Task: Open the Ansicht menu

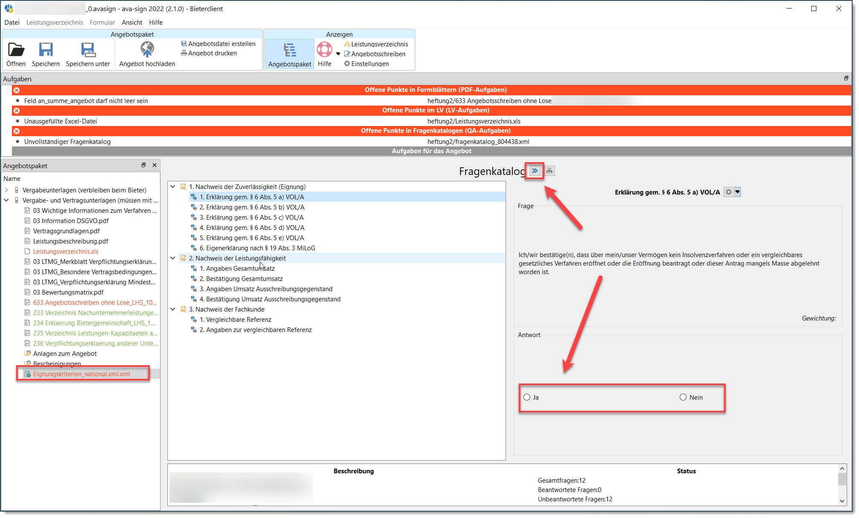Action: click(x=132, y=23)
